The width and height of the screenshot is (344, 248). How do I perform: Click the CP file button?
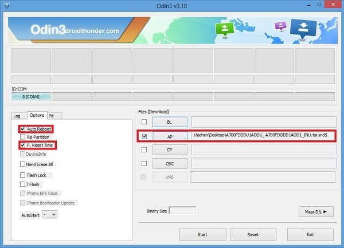170,150
